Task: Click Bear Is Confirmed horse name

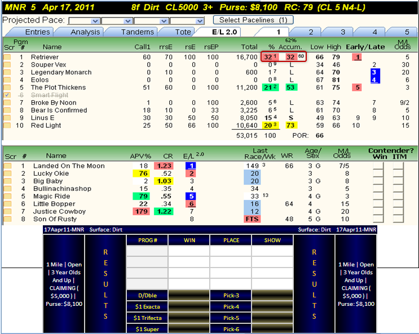Action: (59, 110)
